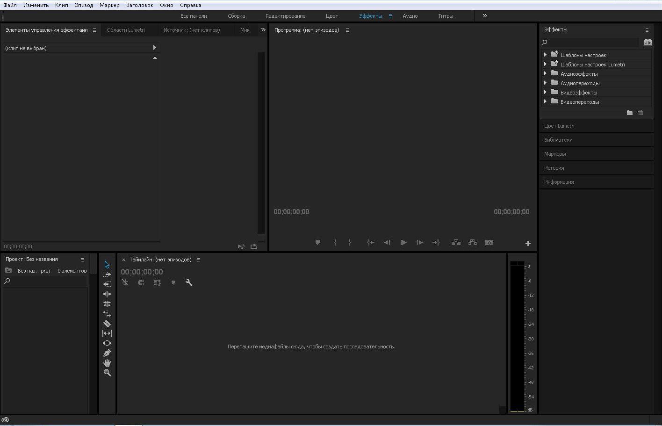This screenshot has height=426, width=662.
Task: Open the Файл menu
Action: (x=10, y=5)
